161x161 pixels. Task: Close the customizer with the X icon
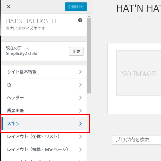[x=9, y=7]
